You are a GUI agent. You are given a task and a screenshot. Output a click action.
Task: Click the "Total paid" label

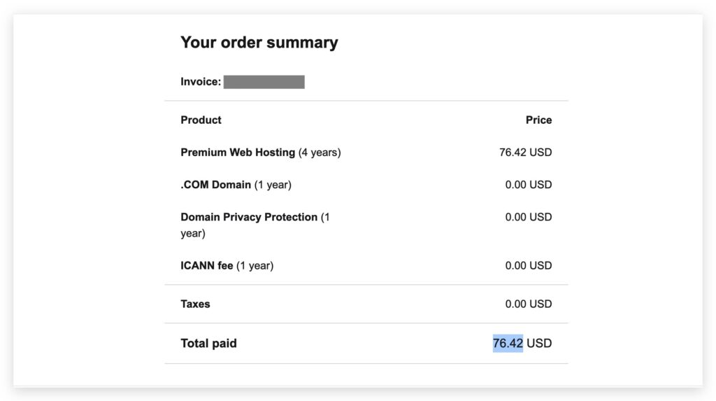click(x=208, y=344)
